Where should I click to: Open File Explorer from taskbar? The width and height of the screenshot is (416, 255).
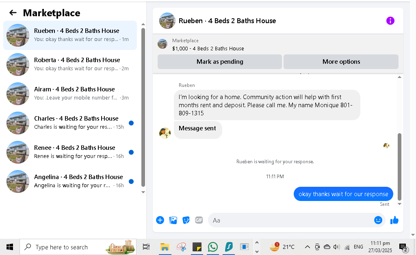coord(165,247)
